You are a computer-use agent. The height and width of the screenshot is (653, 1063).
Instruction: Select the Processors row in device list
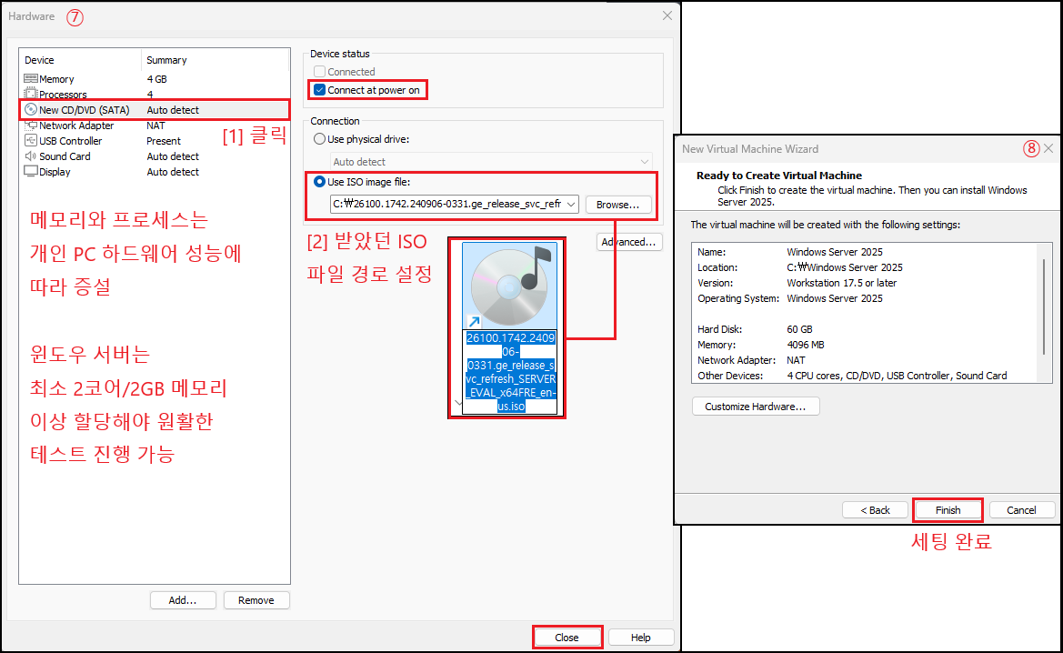coord(155,95)
